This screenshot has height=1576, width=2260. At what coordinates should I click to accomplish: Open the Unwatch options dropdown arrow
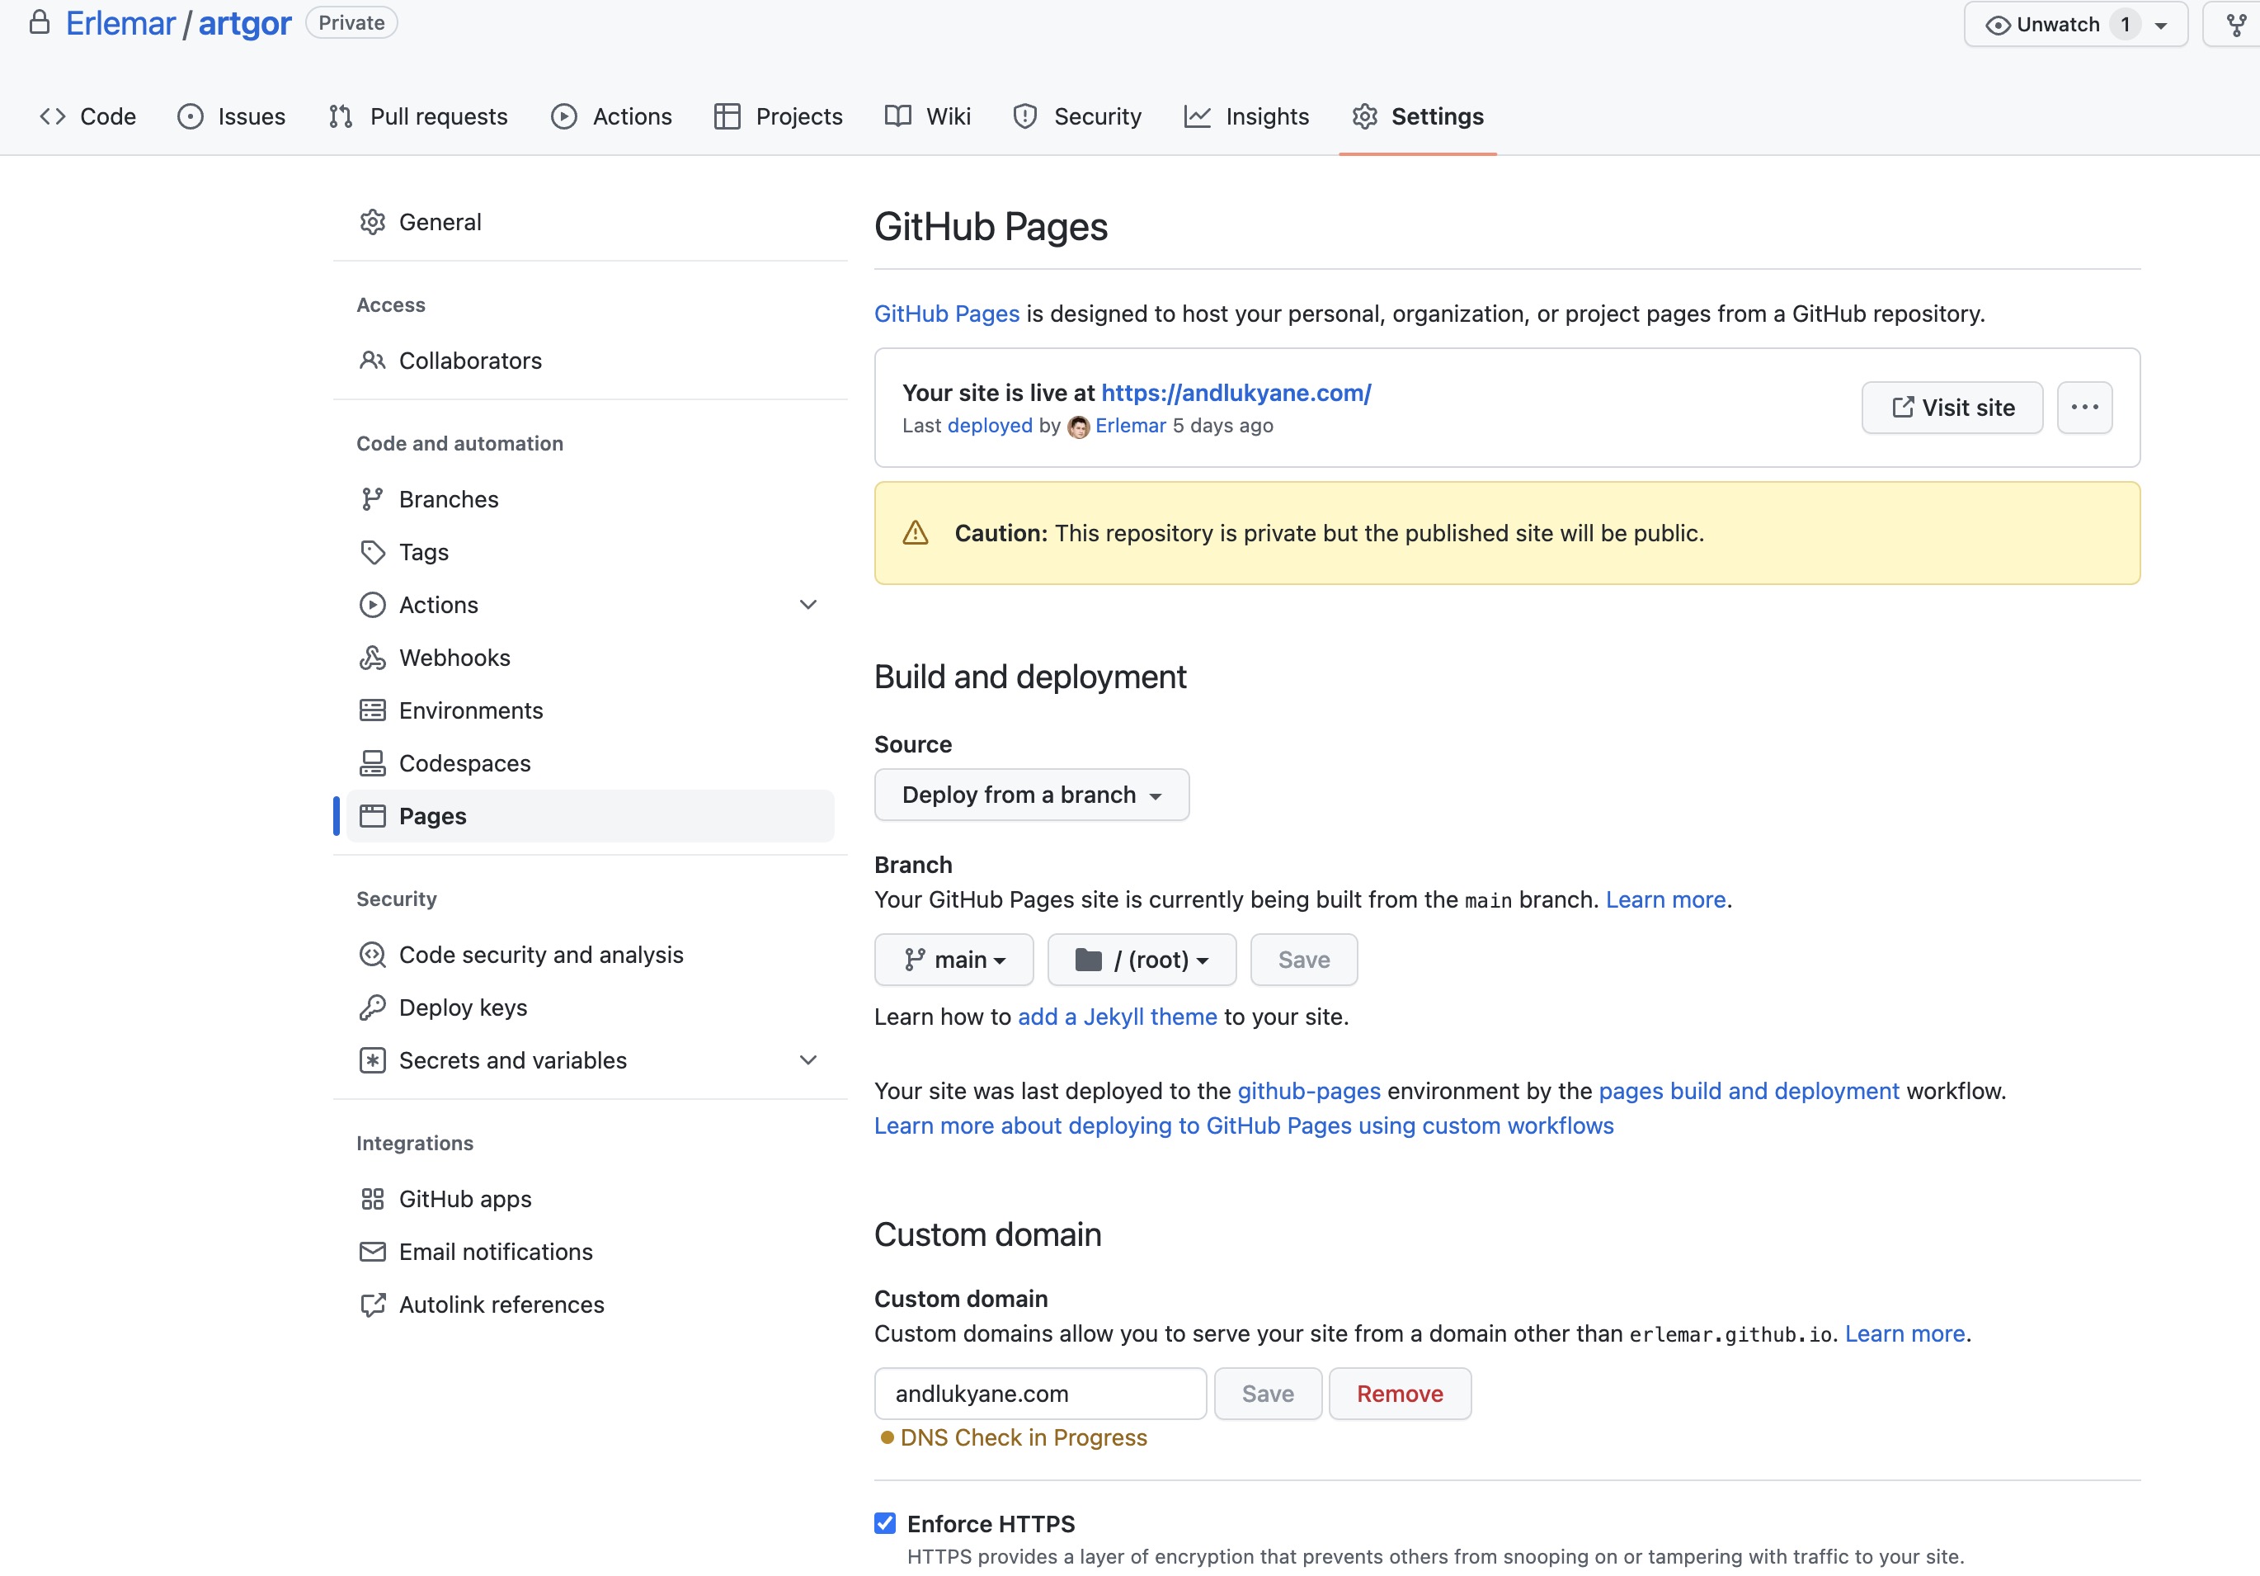2160,26
